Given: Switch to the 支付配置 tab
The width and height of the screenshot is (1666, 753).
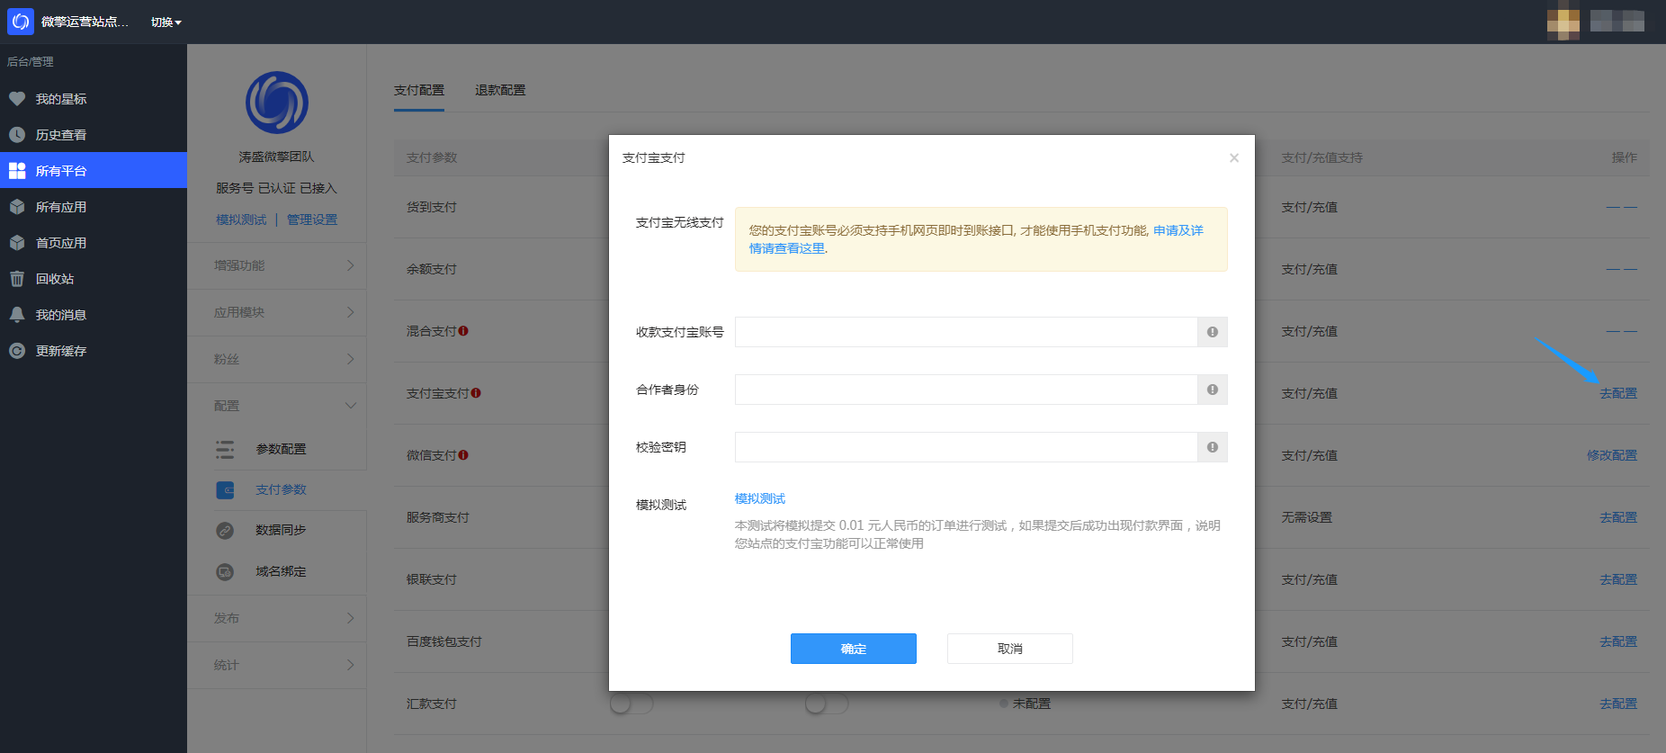Looking at the screenshot, I should click(419, 90).
